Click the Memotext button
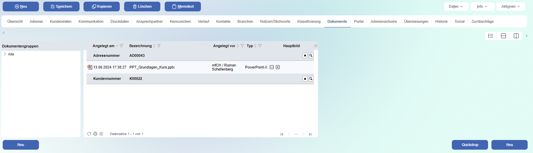The image size is (533, 153). pyautogui.click(x=182, y=6)
